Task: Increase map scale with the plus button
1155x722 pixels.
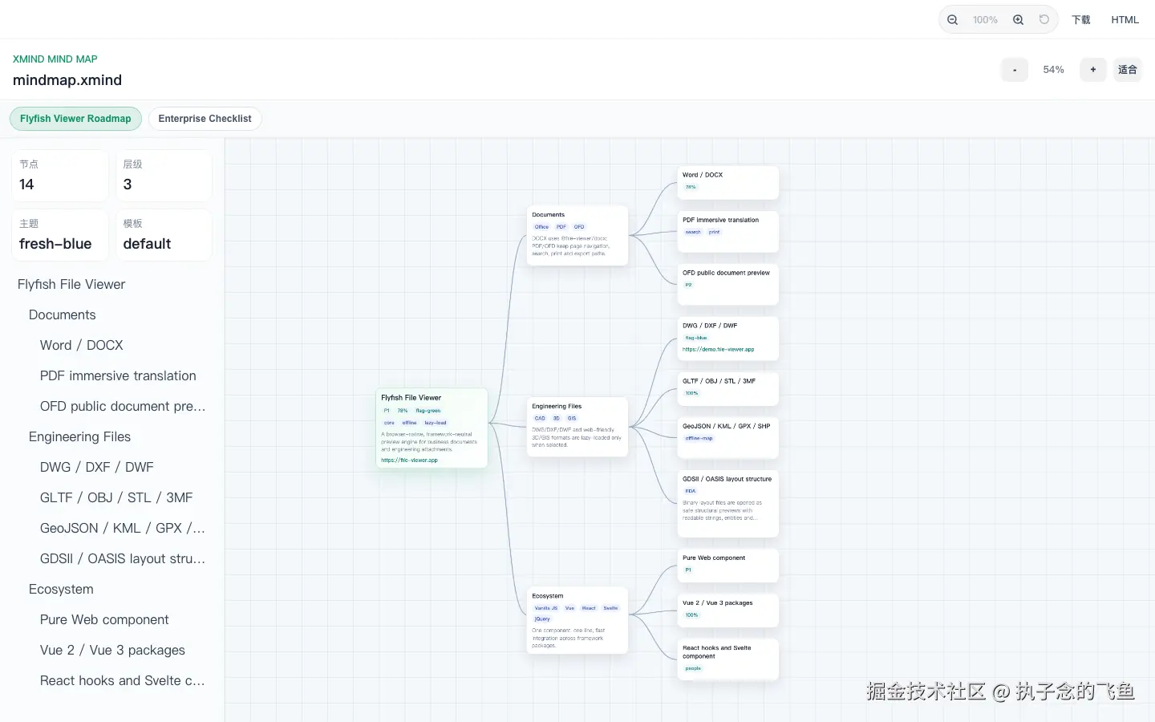Action: click(1092, 70)
